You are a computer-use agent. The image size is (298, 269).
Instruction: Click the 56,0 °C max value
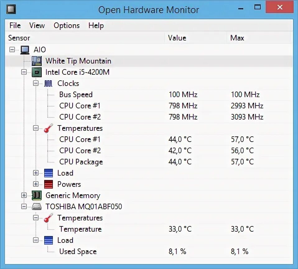coord(242,151)
